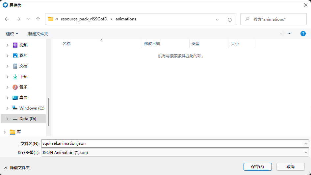Change the file view layout icon

point(282,34)
